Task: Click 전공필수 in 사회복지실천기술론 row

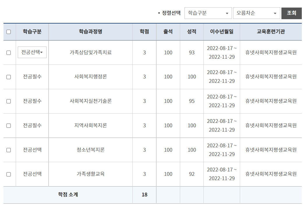Action: [32, 101]
